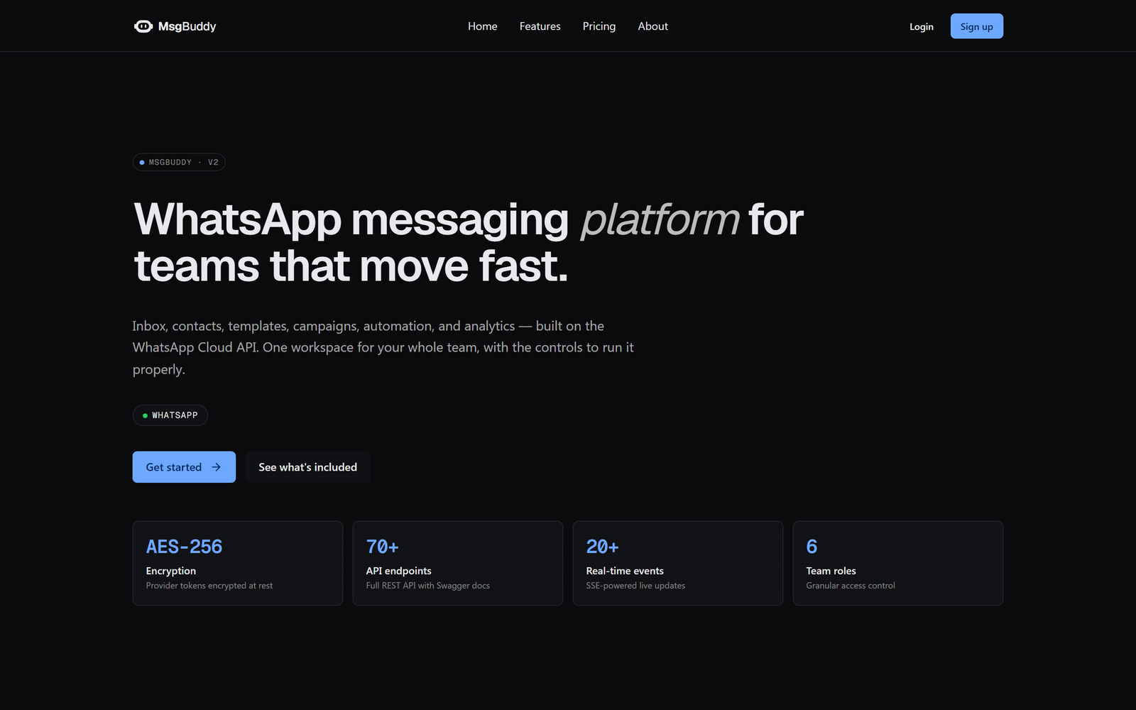
Task: Click the Encryption card label
Action: [x=171, y=571]
